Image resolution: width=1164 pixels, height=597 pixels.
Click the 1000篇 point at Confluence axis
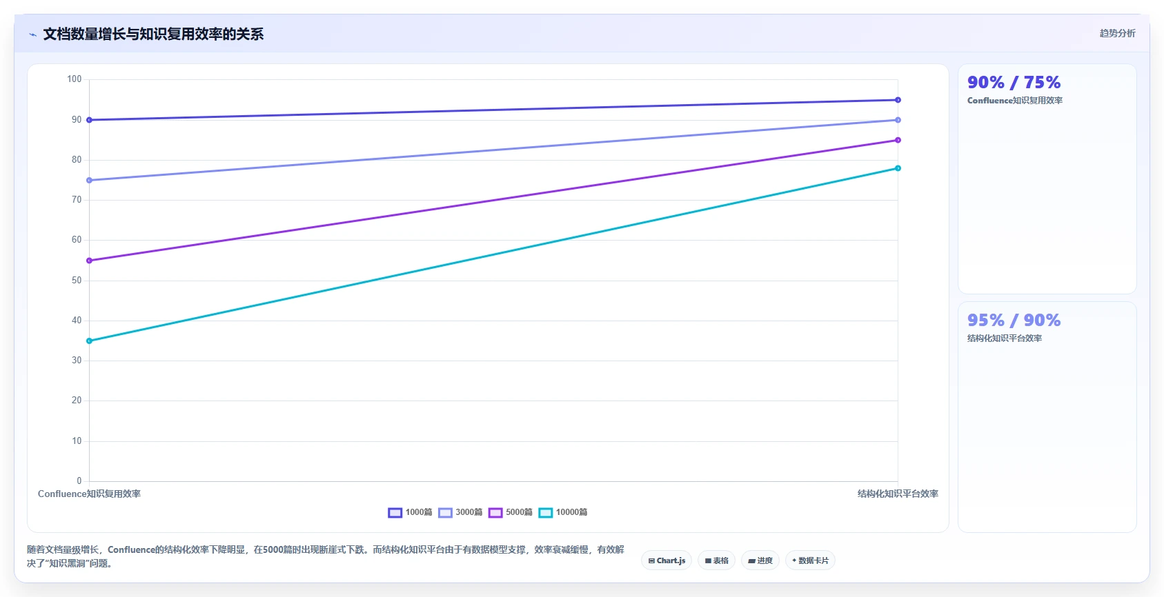(x=89, y=120)
